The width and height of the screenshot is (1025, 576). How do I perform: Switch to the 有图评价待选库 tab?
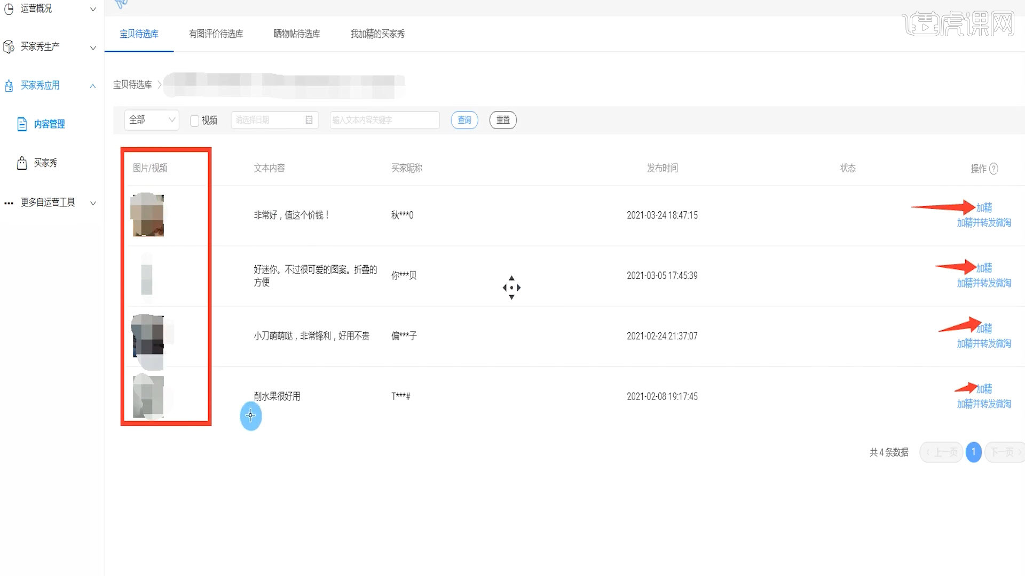tap(216, 34)
